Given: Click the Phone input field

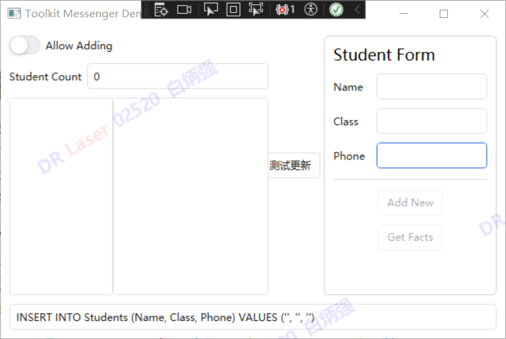Looking at the screenshot, I should (x=432, y=155).
